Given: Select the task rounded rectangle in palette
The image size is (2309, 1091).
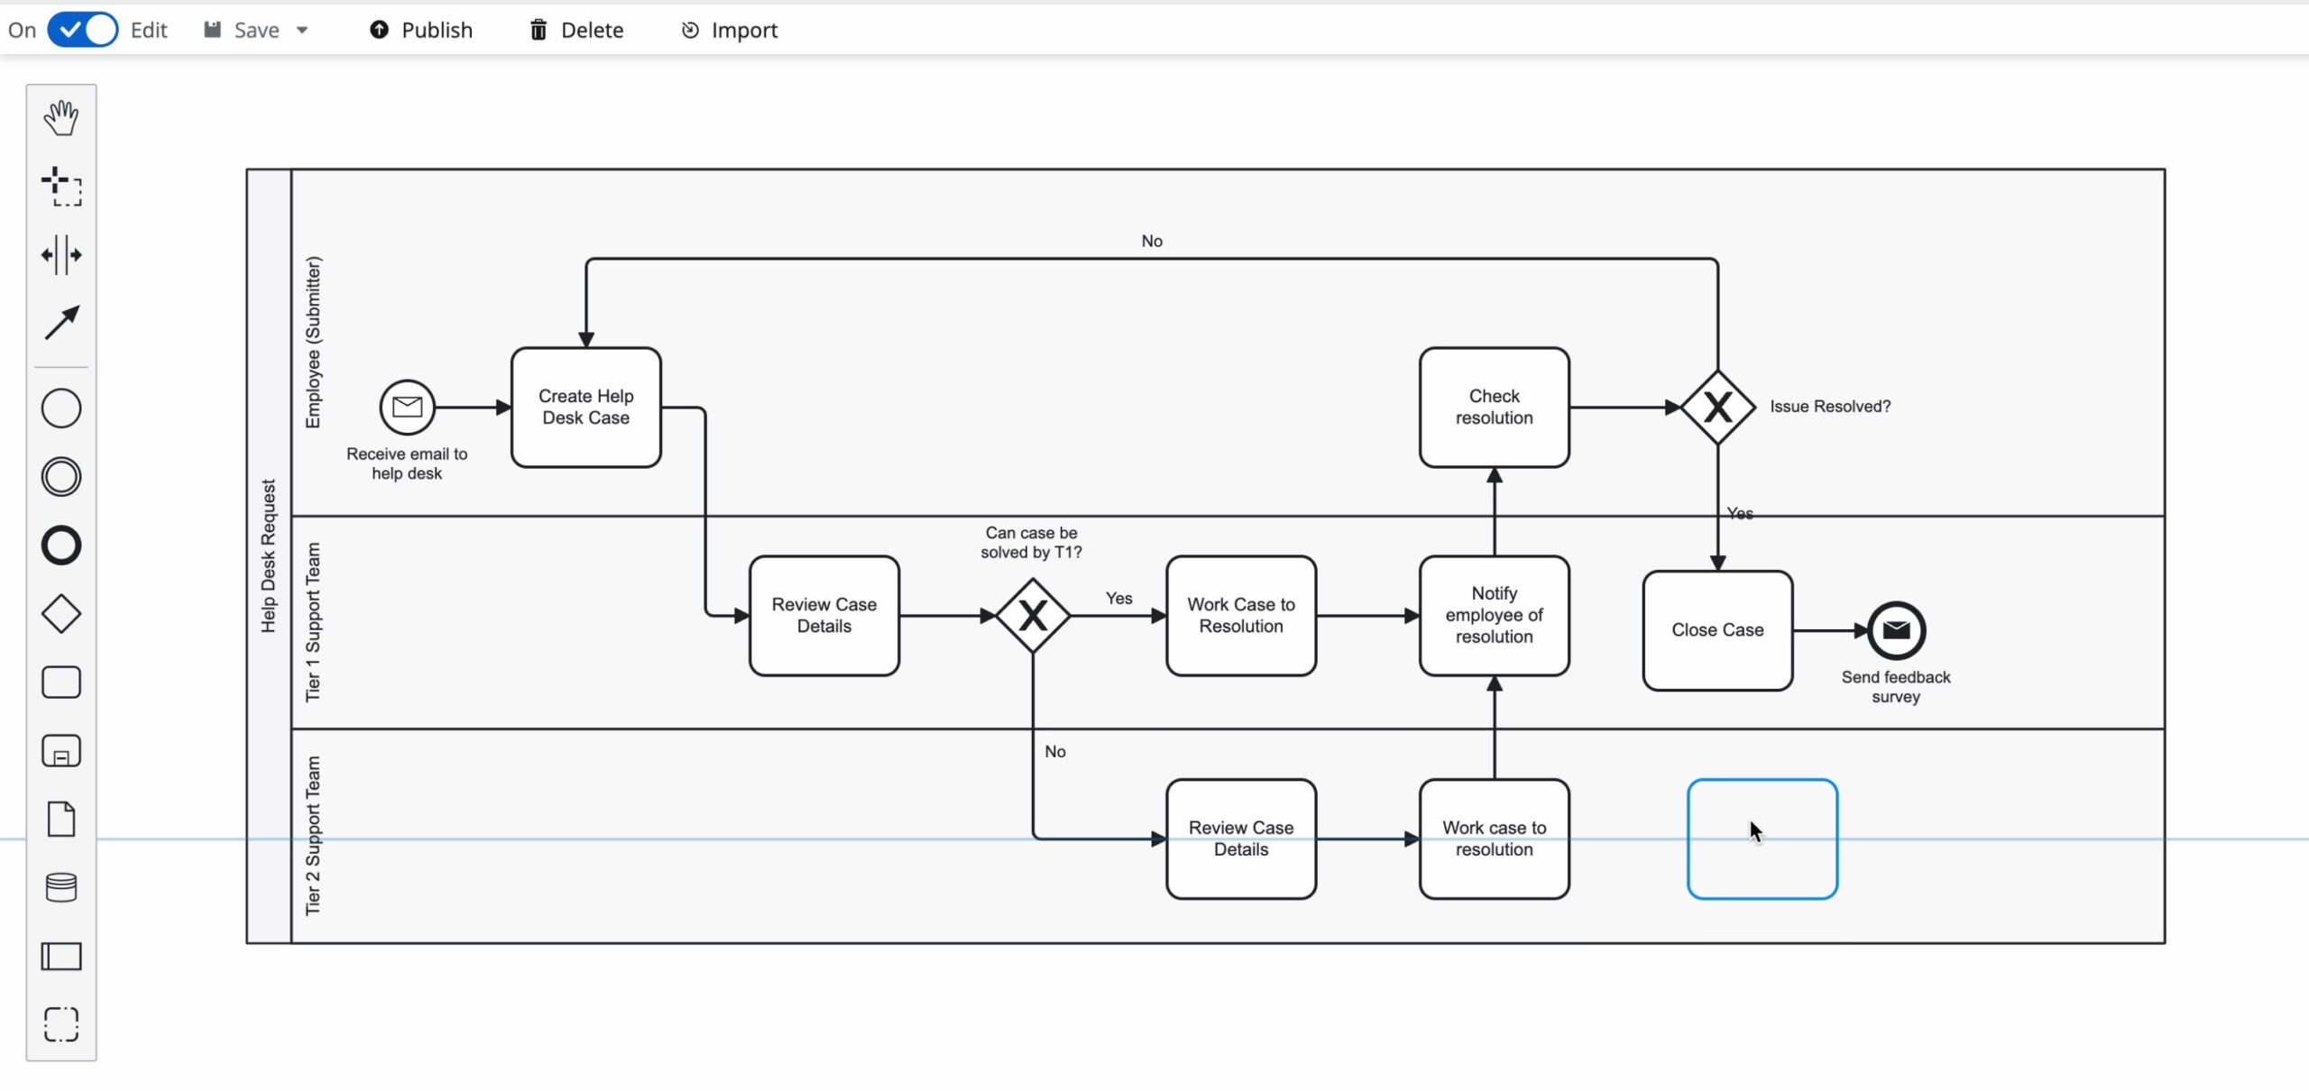Looking at the screenshot, I should 61,683.
